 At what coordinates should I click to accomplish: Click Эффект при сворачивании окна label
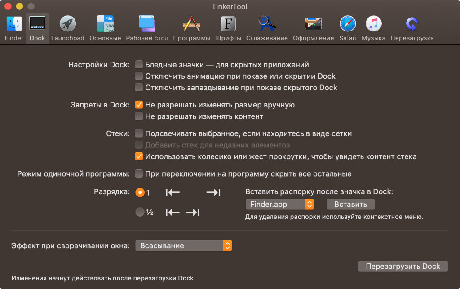tap(71, 245)
